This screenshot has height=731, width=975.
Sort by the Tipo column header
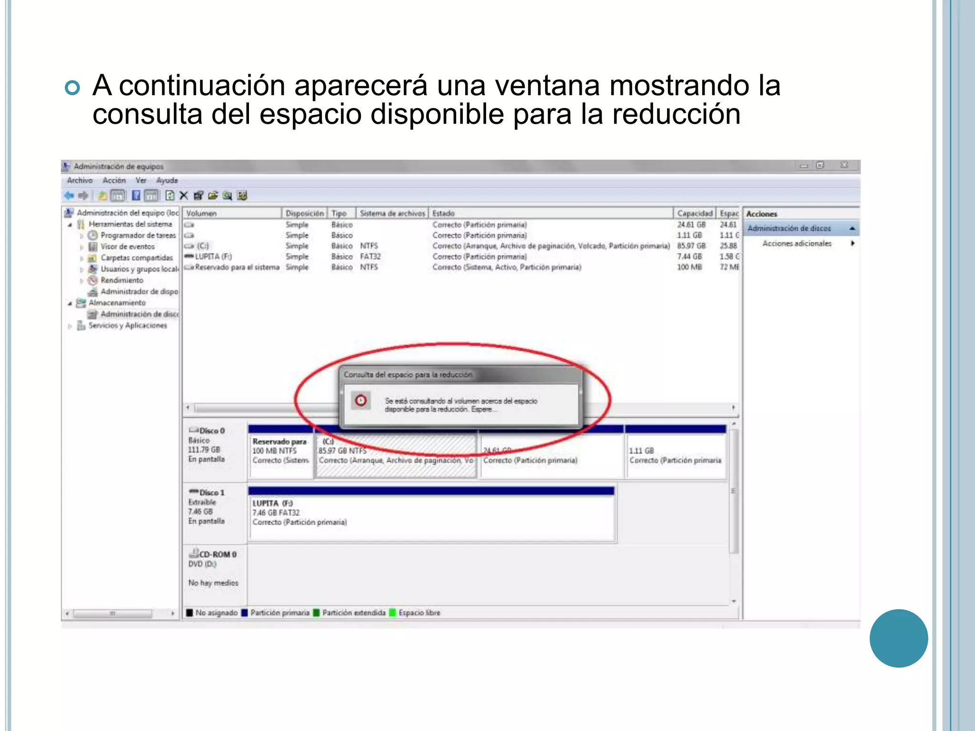342,213
